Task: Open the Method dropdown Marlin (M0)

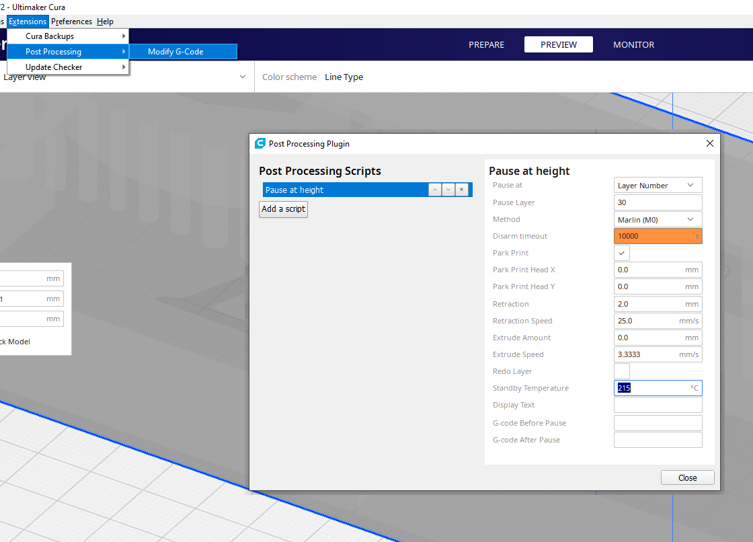Action: pyautogui.click(x=658, y=220)
